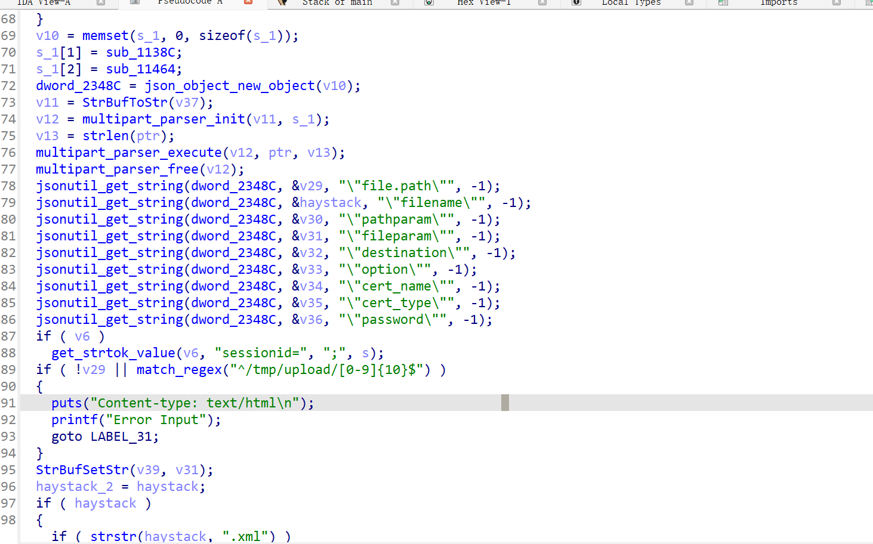Click multipart_parser_free function name
The height and width of the screenshot is (544, 873).
pos(117,169)
